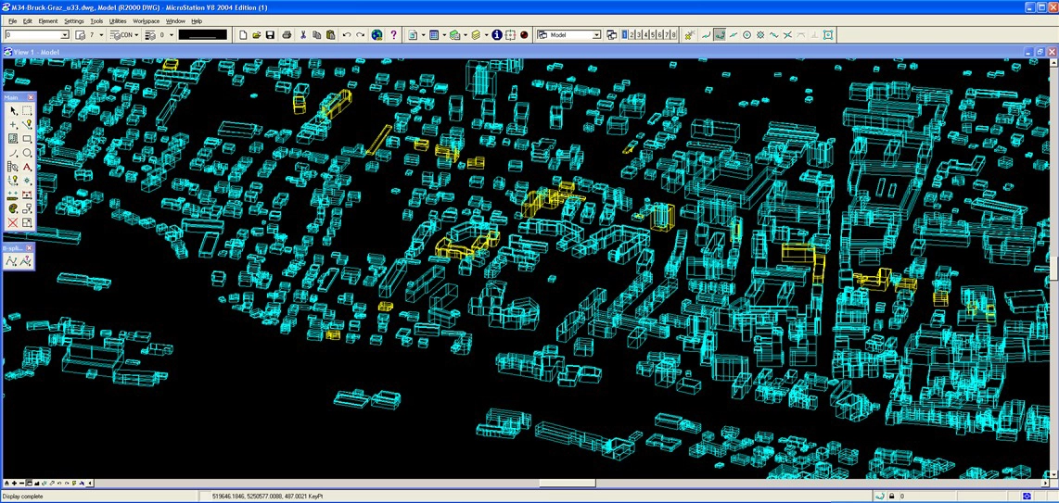The height and width of the screenshot is (503, 1059).
Task: Pick the Place Fence tool
Action: click(x=27, y=111)
